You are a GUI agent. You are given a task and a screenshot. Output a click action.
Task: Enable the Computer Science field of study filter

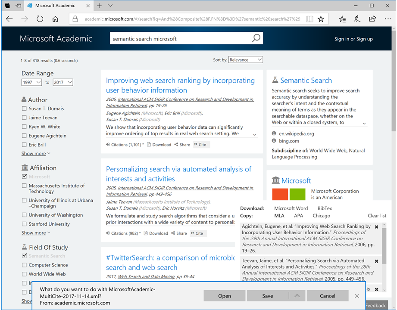tap(24, 265)
